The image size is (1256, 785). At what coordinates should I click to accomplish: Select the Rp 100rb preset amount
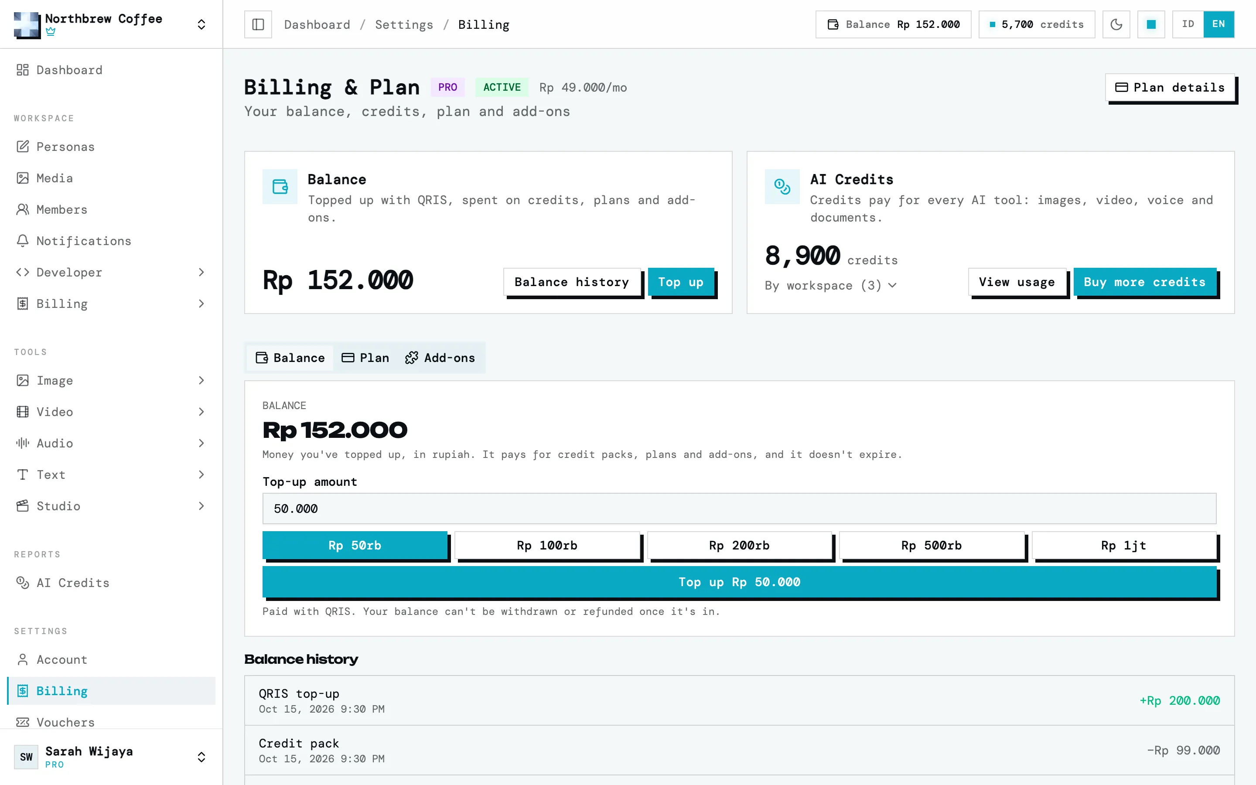pyautogui.click(x=547, y=545)
